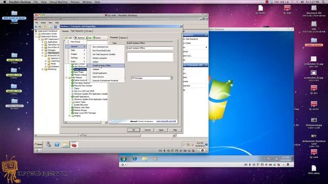Choose Restart computer from submenu
This screenshot has width=328, height=184.
(x=106, y=58)
